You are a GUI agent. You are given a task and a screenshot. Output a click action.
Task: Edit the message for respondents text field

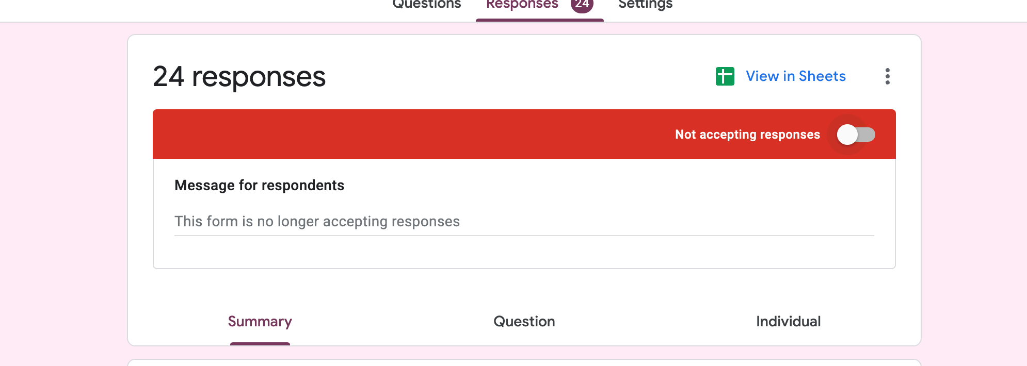pyautogui.click(x=523, y=222)
